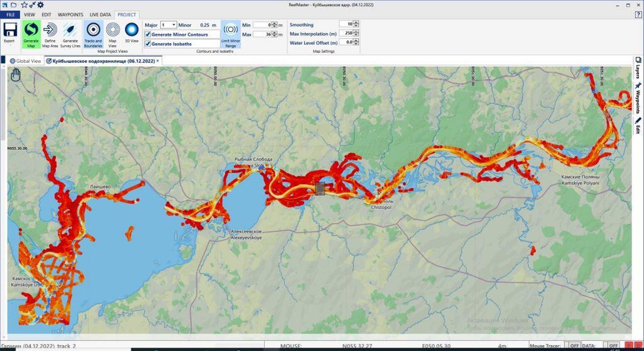Viewport: 644px width, 351px height.
Task: Open the FILE menu
Action: (10, 14)
